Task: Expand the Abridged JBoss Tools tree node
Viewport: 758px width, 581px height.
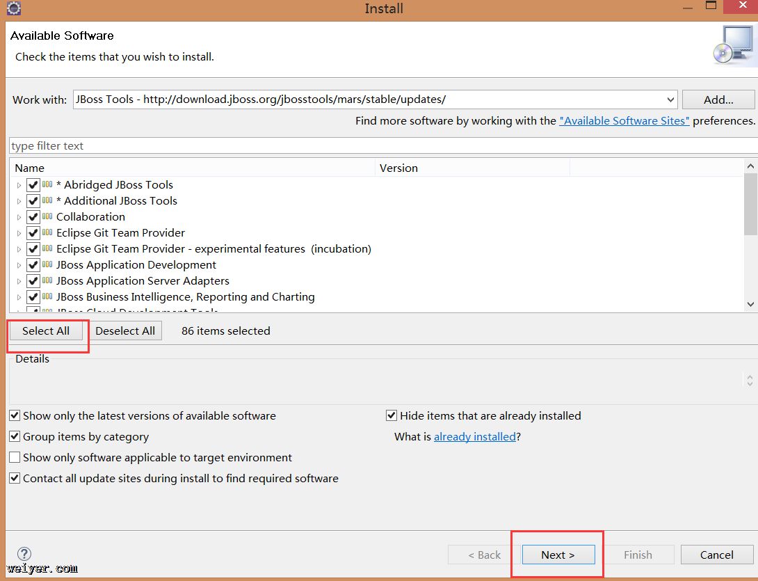Action: coord(19,185)
